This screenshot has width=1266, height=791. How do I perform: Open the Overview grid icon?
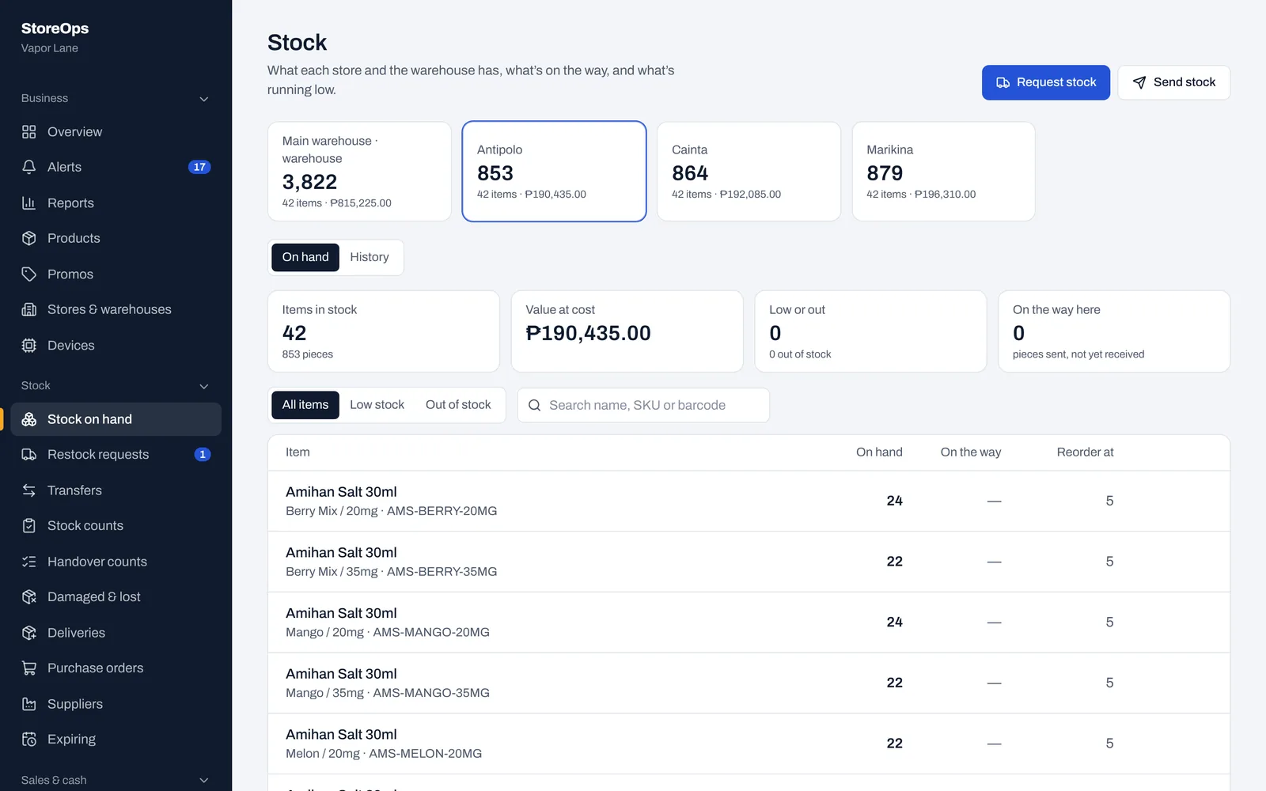point(29,132)
